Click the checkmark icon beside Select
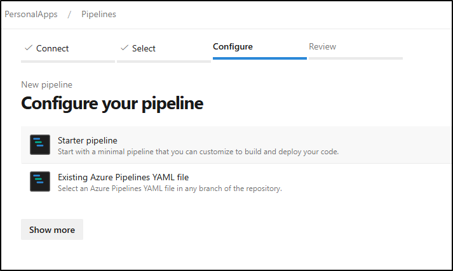Screen dimensions: 453x271 pyautogui.click(x=125, y=48)
